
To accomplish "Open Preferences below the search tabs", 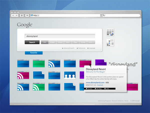I will click(81, 48).
